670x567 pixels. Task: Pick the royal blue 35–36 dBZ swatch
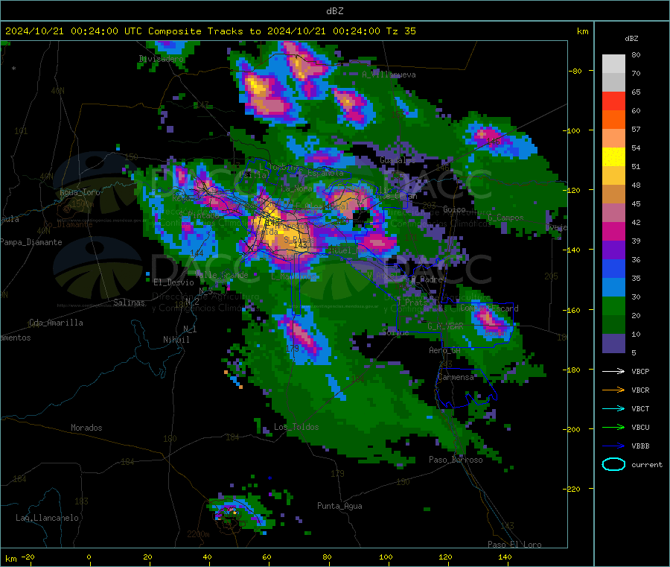[613, 269]
